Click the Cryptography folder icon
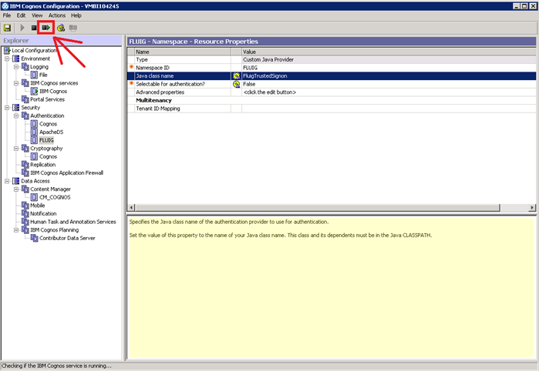This screenshot has width=539, height=371. pos(25,149)
